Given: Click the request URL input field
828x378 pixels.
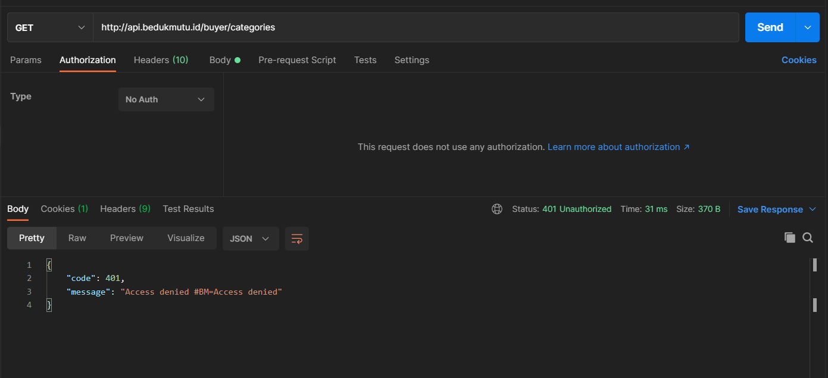Looking at the screenshot, I should [415, 27].
